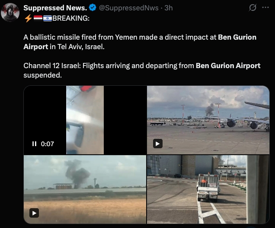Click the 3h timestamp link
The image size is (275, 228).
pyautogui.click(x=169, y=8)
